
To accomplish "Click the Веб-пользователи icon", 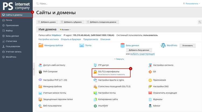I will tap(40, 106).
